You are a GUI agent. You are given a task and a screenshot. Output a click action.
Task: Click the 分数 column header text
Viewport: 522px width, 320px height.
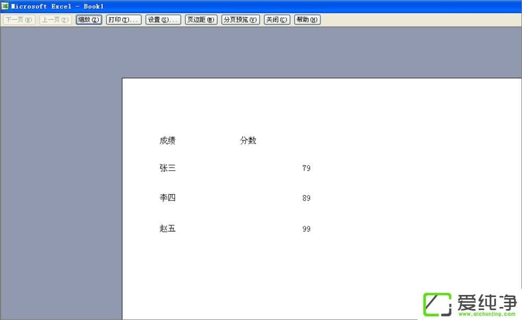tap(248, 140)
